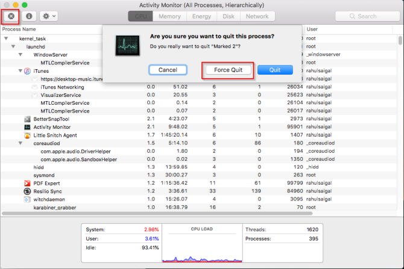Image resolution: width=404 pixels, height=269 pixels.
Task: Click the magnifier icon in search field
Action: pyautogui.click(x=352, y=16)
